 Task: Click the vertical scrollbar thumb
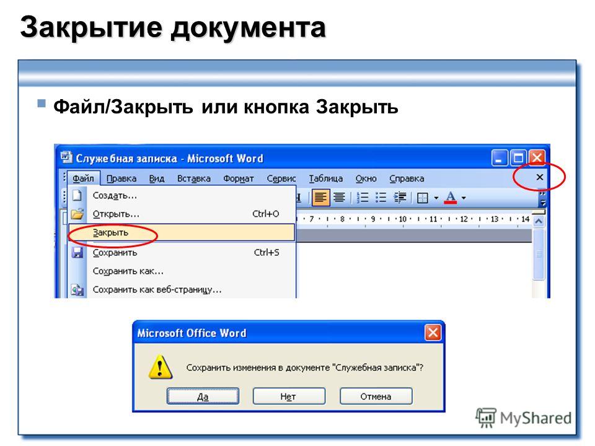click(x=539, y=254)
